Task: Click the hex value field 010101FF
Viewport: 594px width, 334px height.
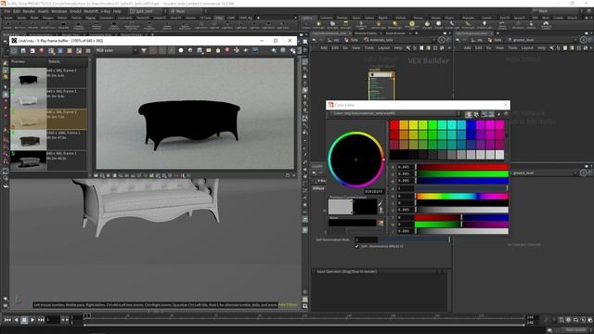Action: coord(374,192)
